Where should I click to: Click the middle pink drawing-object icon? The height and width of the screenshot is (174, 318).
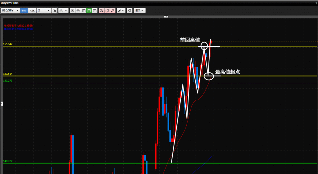107,11
